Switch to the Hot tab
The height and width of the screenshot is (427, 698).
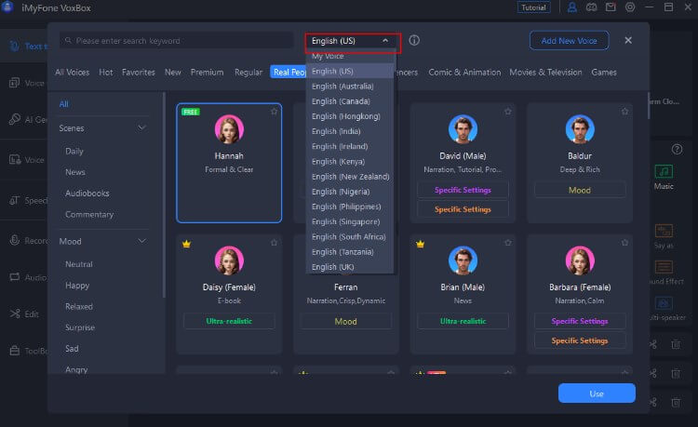pos(106,72)
